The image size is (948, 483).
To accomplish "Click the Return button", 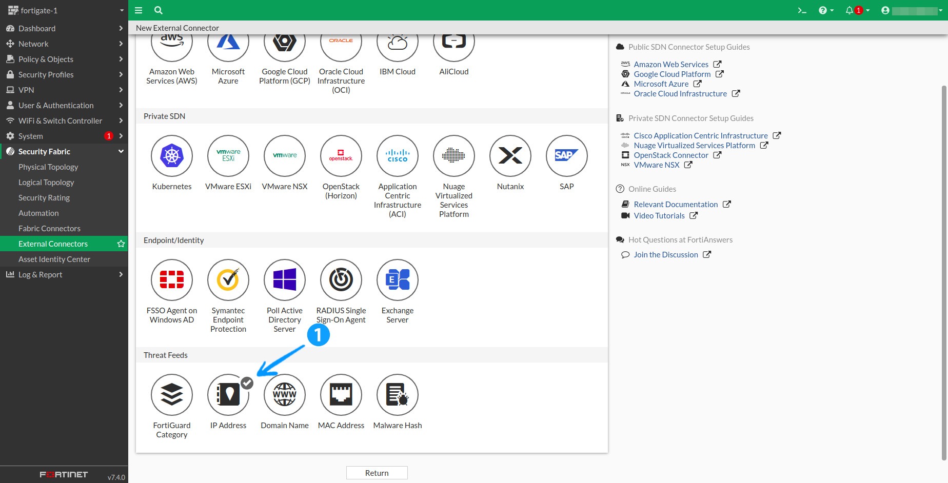I will click(377, 473).
